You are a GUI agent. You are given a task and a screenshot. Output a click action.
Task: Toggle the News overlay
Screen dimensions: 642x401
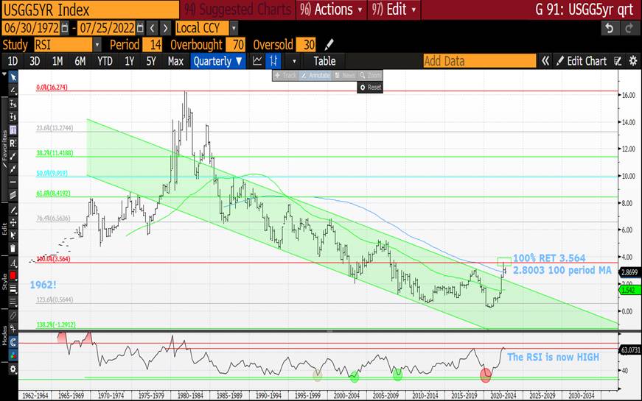point(345,76)
